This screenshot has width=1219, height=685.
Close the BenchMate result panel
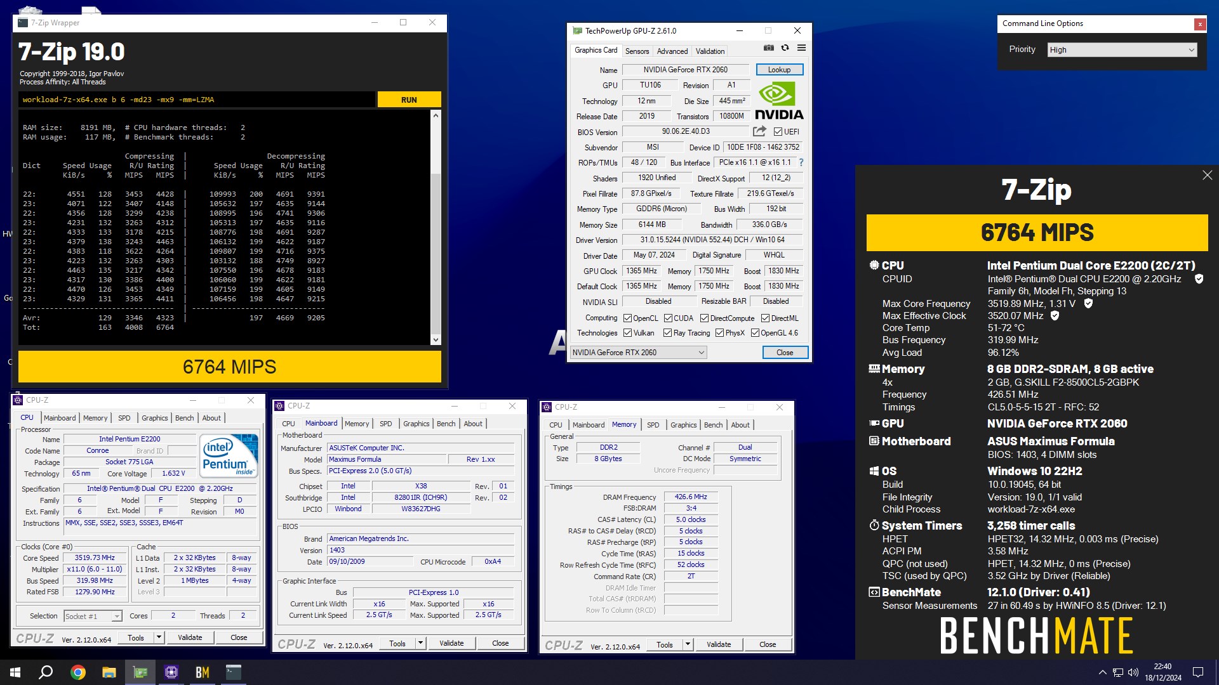point(1207,175)
